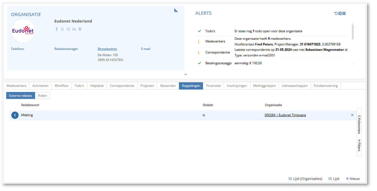The image size is (377, 191).
Task: Select the Afdeling cell text
Action: [27, 115]
